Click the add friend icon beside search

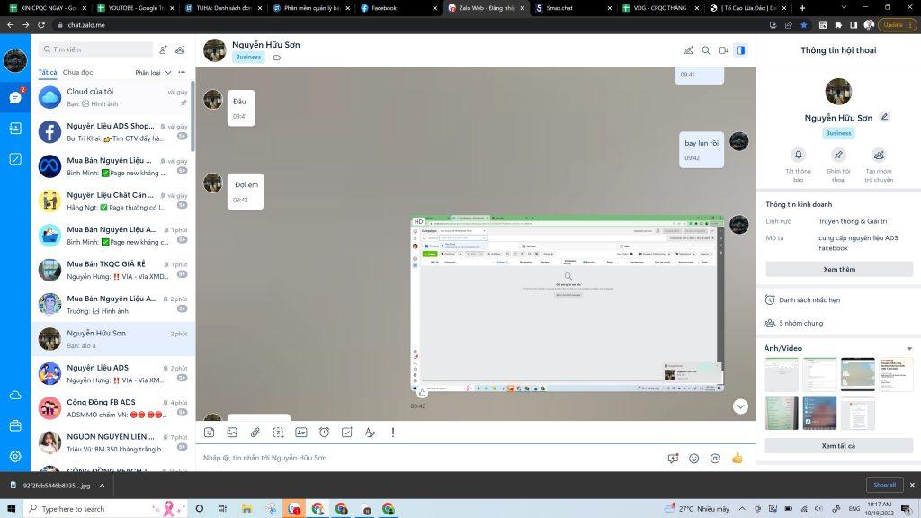tap(163, 49)
